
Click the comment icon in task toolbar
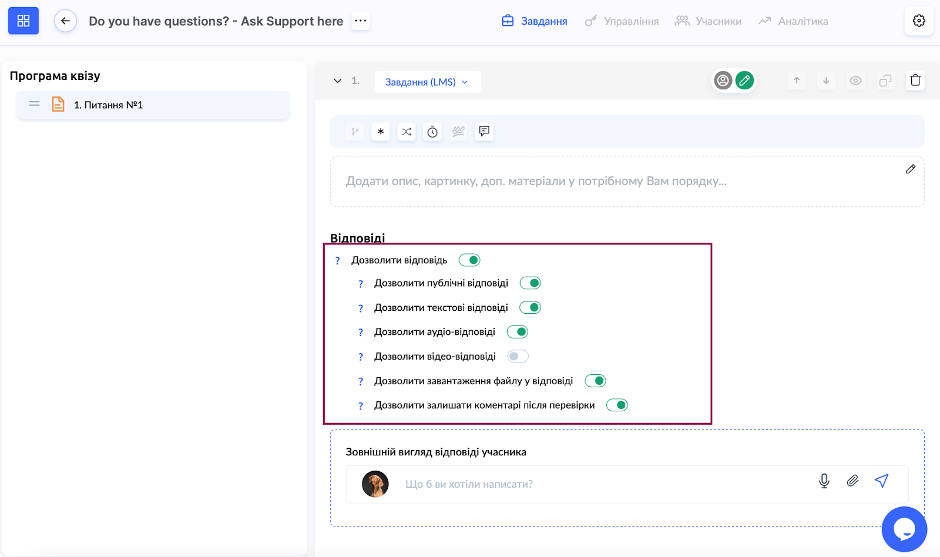click(484, 132)
